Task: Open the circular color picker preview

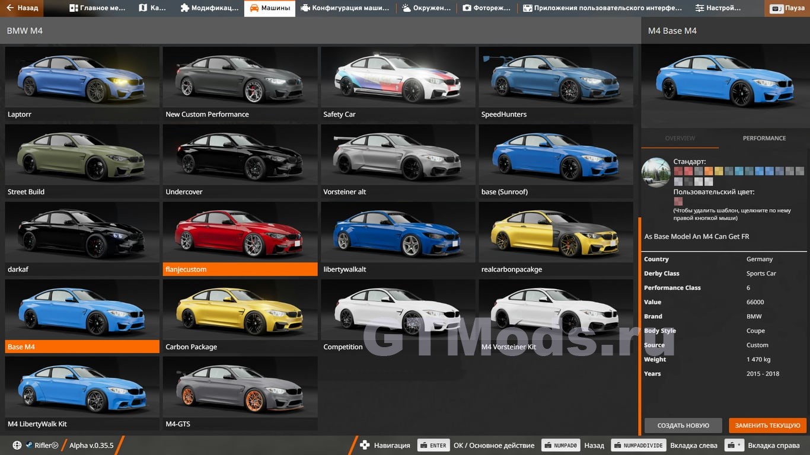Action: pos(656,172)
